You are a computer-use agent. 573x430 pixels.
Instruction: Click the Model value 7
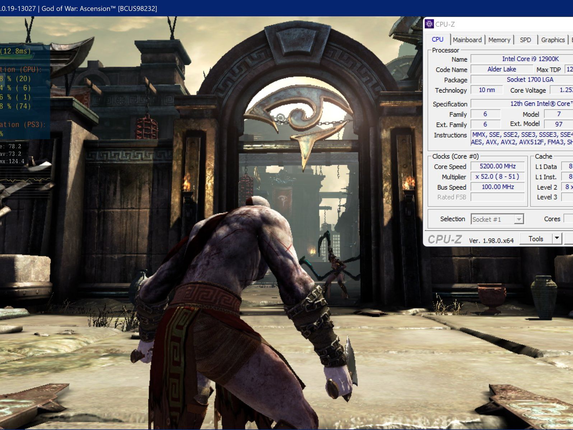559,114
